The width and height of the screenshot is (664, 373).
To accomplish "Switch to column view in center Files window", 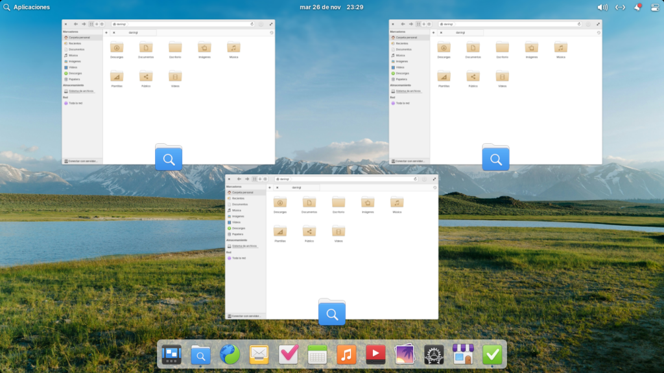I will click(265, 179).
